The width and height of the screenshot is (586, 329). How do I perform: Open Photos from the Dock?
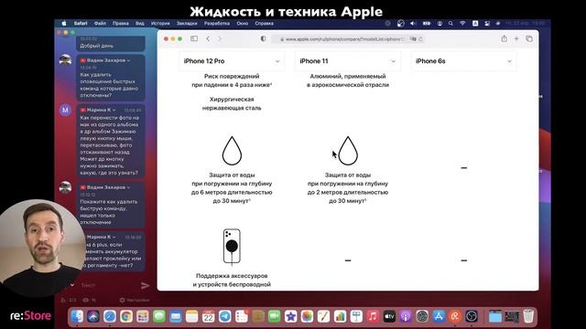point(307,316)
